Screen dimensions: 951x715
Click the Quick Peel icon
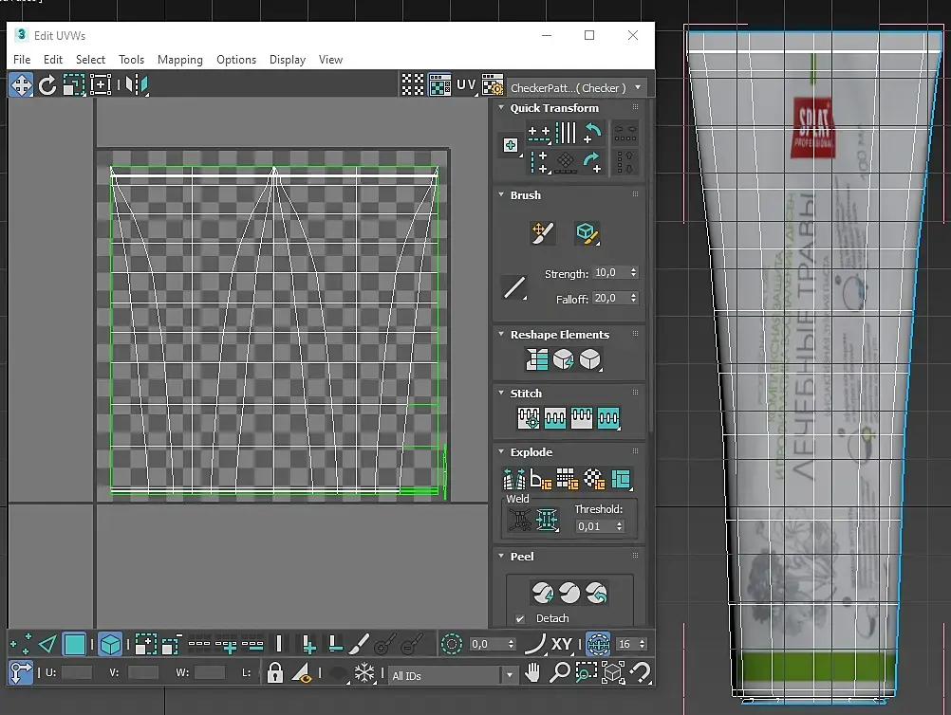coord(542,593)
